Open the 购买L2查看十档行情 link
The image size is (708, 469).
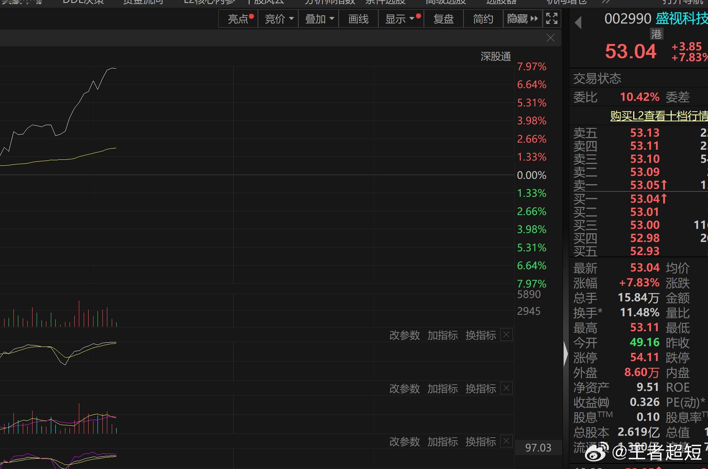[x=659, y=116]
